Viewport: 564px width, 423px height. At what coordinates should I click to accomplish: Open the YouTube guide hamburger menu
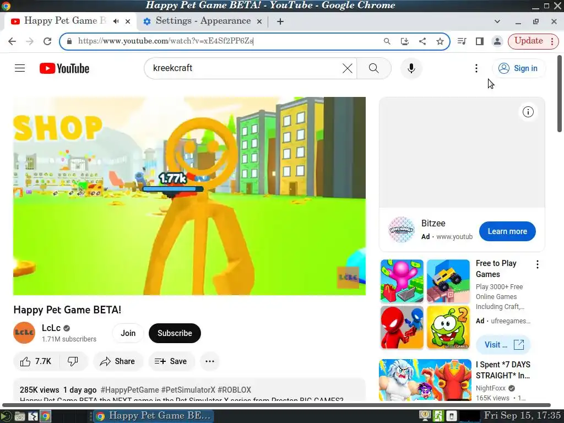click(x=20, y=68)
